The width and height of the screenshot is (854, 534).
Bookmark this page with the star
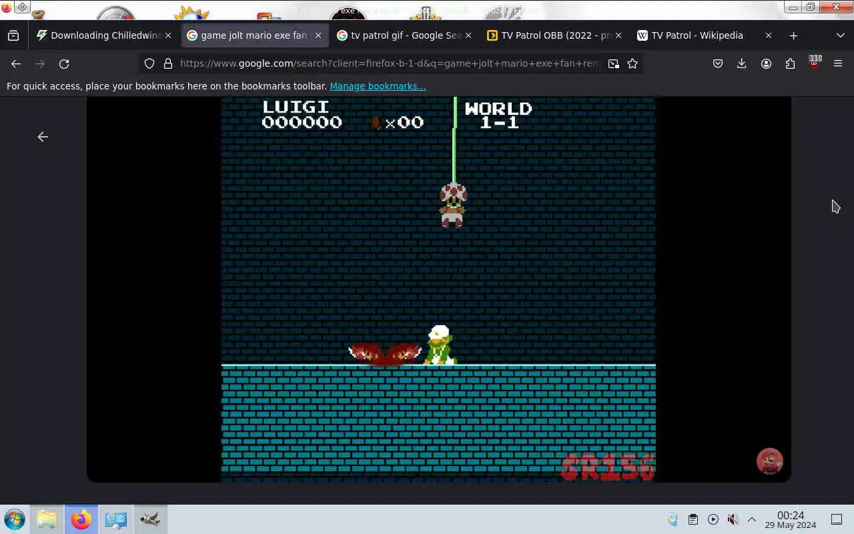tap(632, 63)
